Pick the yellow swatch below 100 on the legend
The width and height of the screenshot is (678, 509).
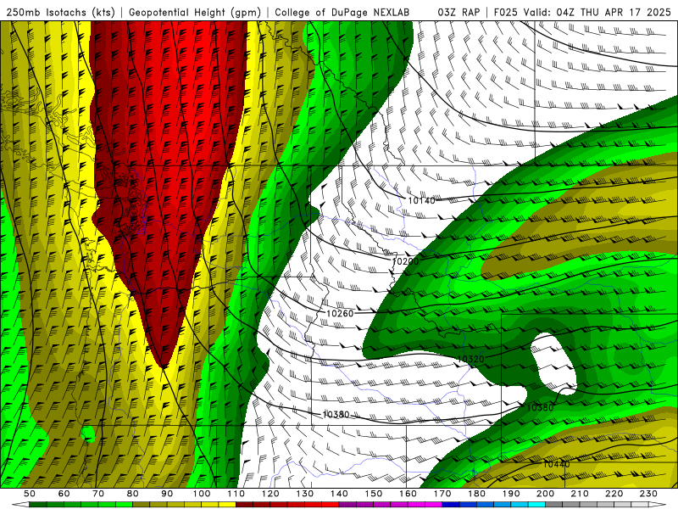tap(210, 505)
